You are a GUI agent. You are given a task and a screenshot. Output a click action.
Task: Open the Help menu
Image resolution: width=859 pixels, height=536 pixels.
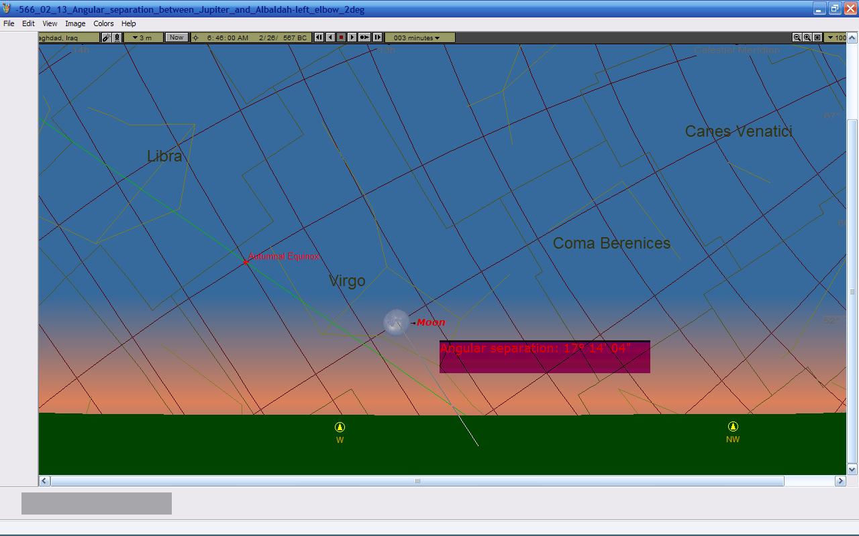128,23
